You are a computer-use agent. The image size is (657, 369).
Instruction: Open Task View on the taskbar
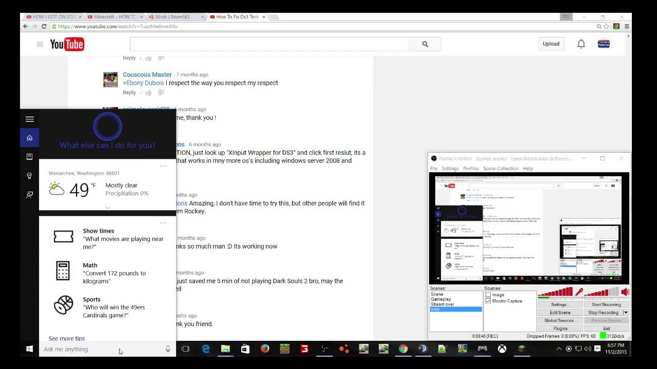(x=186, y=349)
